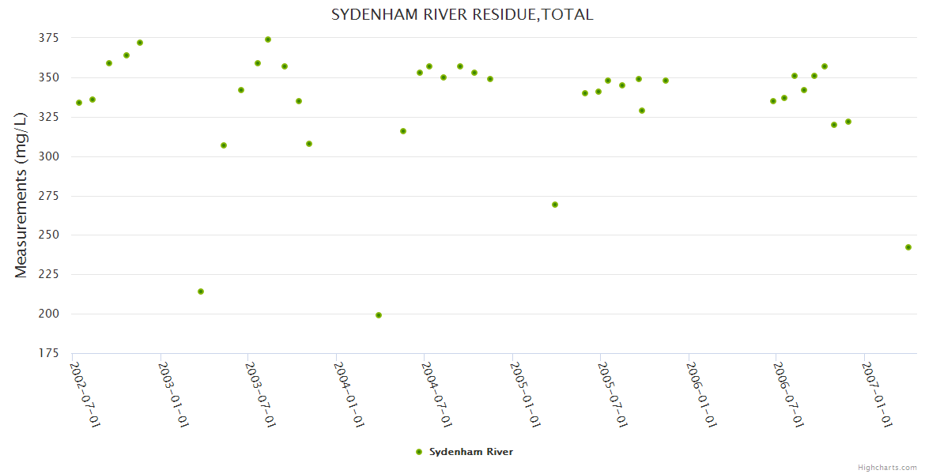The width and height of the screenshot is (925, 474).
Task: Click the 2004-01-01 x-axis date label
Action: tap(349, 395)
